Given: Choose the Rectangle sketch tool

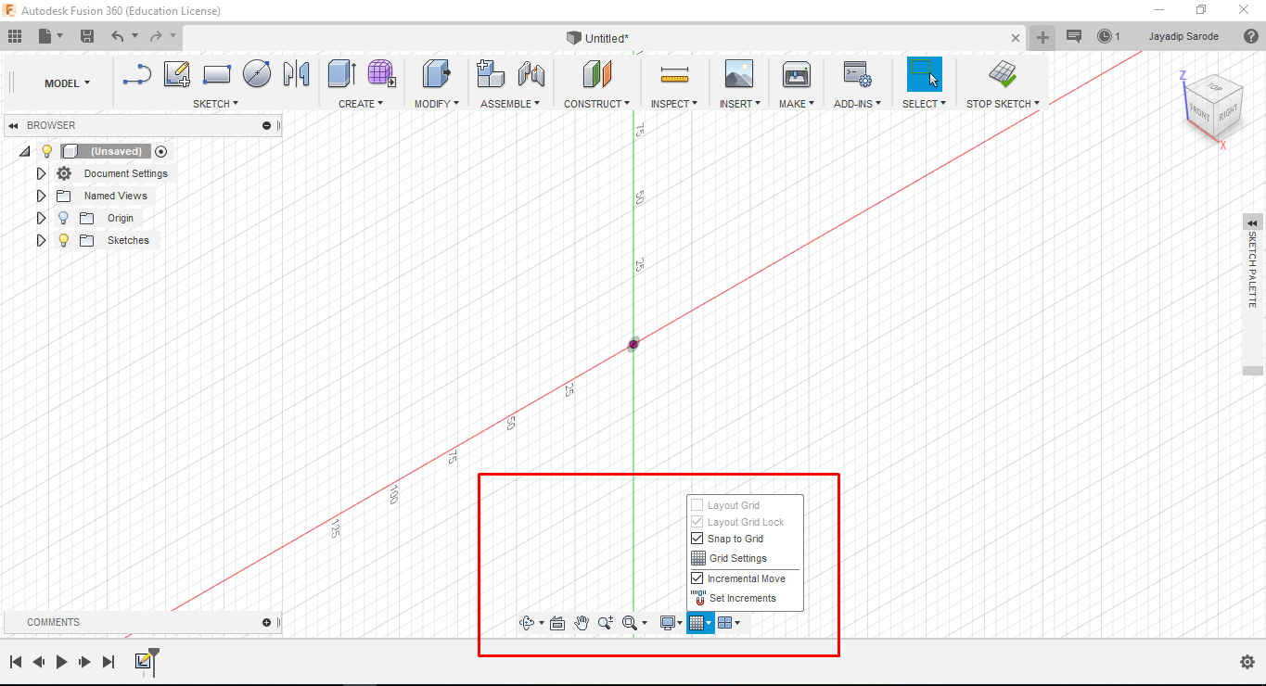Looking at the screenshot, I should click(216, 74).
